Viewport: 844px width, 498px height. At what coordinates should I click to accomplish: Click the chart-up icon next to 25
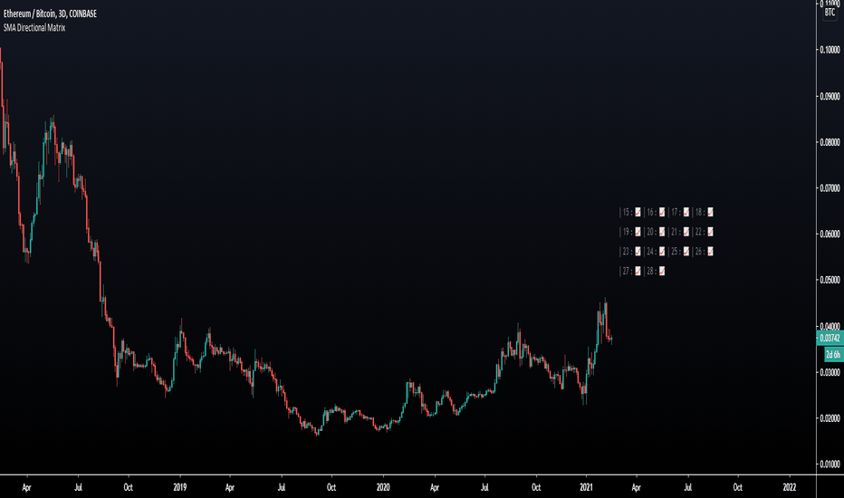(x=686, y=252)
